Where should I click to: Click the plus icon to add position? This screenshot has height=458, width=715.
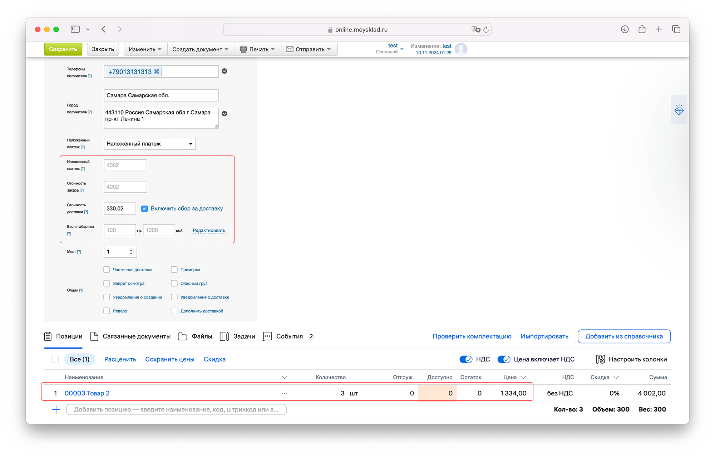tap(56, 409)
